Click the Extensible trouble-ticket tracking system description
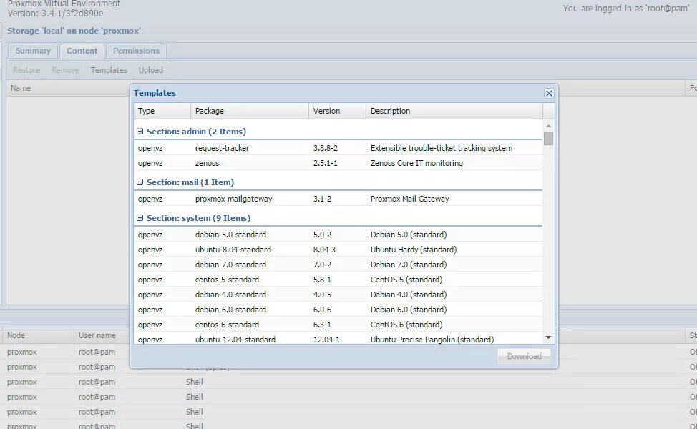Image resolution: width=697 pixels, height=429 pixels. point(442,148)
